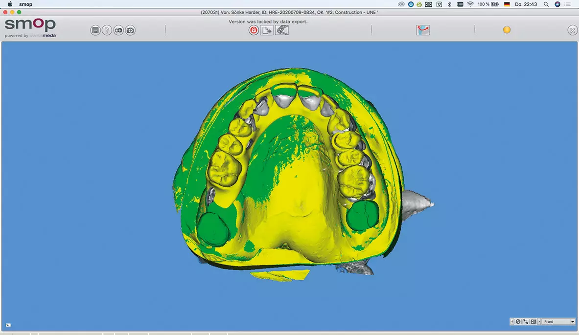Click the layout grid icon in view controls

[533, 322]
